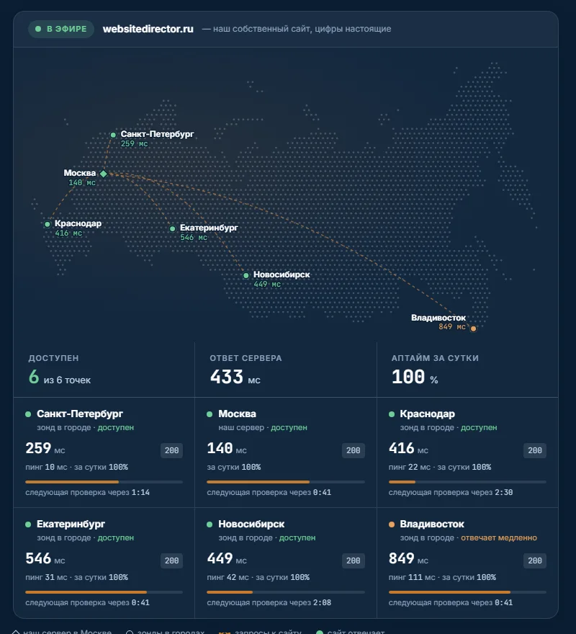576x634 pixels.
Task: Click the Санкт-Петербург check countdown progress bar
Action: [104, 482]
